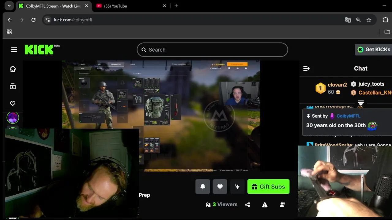
Task: Expand the chat leaderboard chevron
Action: [x=361, y=103]
